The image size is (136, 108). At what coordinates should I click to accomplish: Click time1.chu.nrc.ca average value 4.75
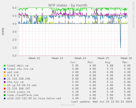point(110,69)
